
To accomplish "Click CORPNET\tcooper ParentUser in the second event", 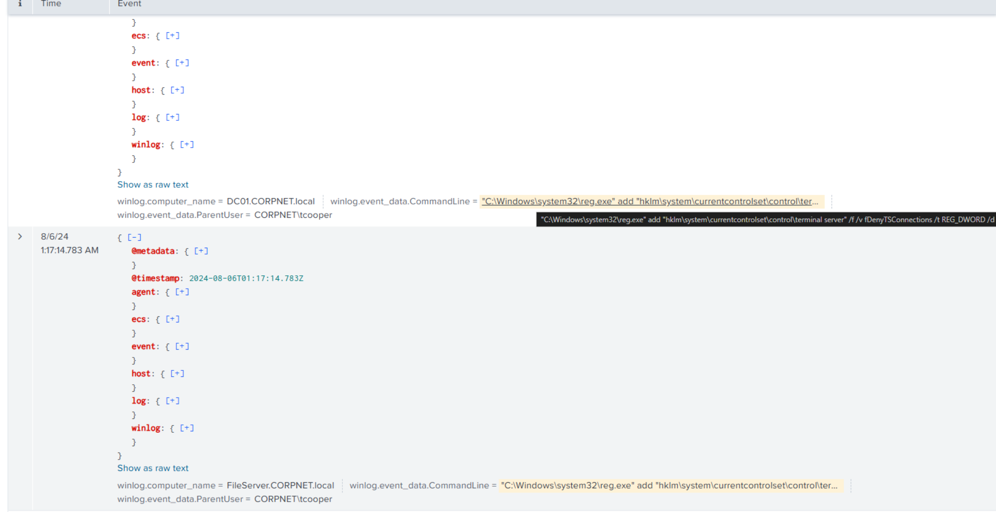I will point(293,499).
